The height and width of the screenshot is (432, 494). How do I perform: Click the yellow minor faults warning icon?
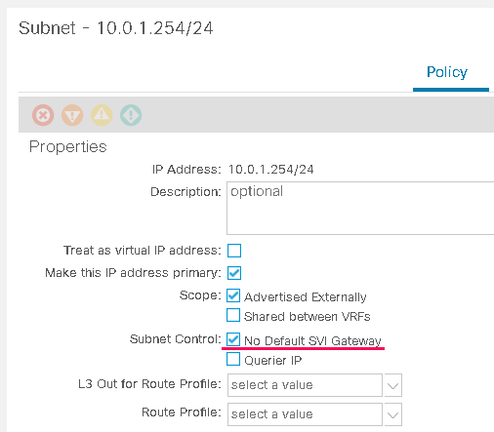[102, 115]
